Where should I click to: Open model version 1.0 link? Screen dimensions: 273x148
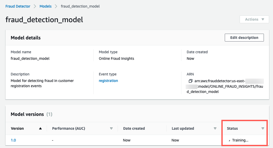click(13, 140)
